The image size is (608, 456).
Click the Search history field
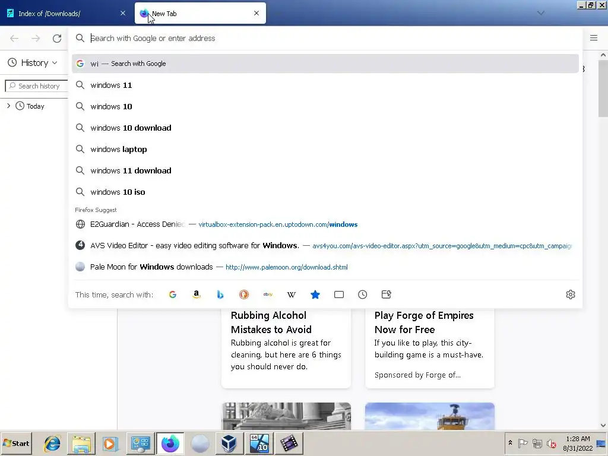(x=37, y=86)
